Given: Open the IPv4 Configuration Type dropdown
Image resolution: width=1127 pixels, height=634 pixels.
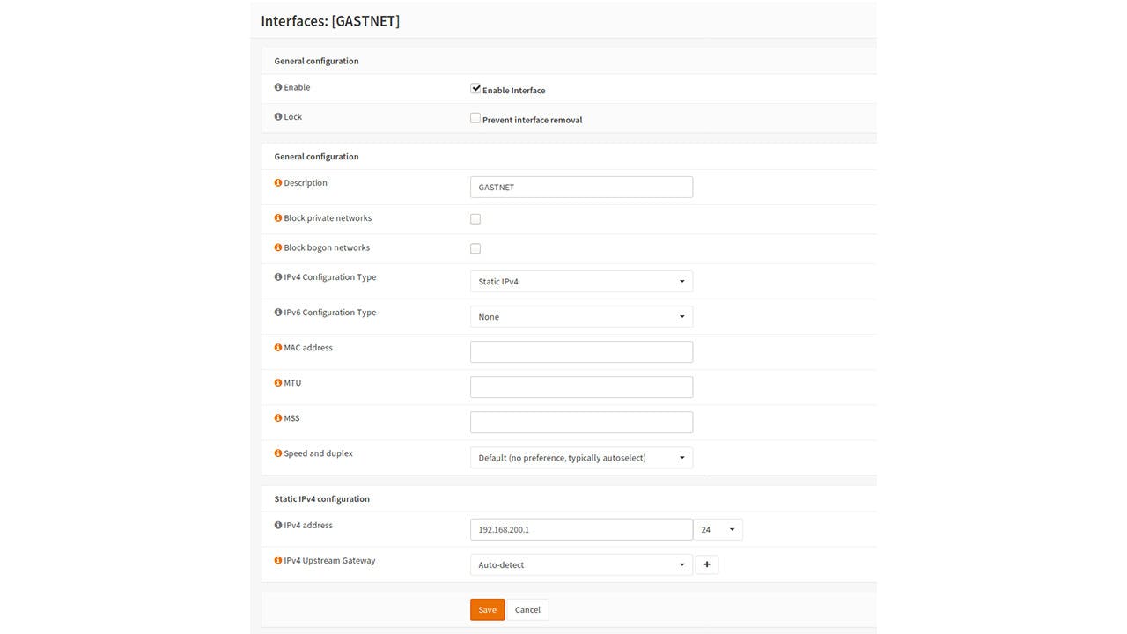Looking at the screenshot, I should pyautogui.click(x=581, y=282).
